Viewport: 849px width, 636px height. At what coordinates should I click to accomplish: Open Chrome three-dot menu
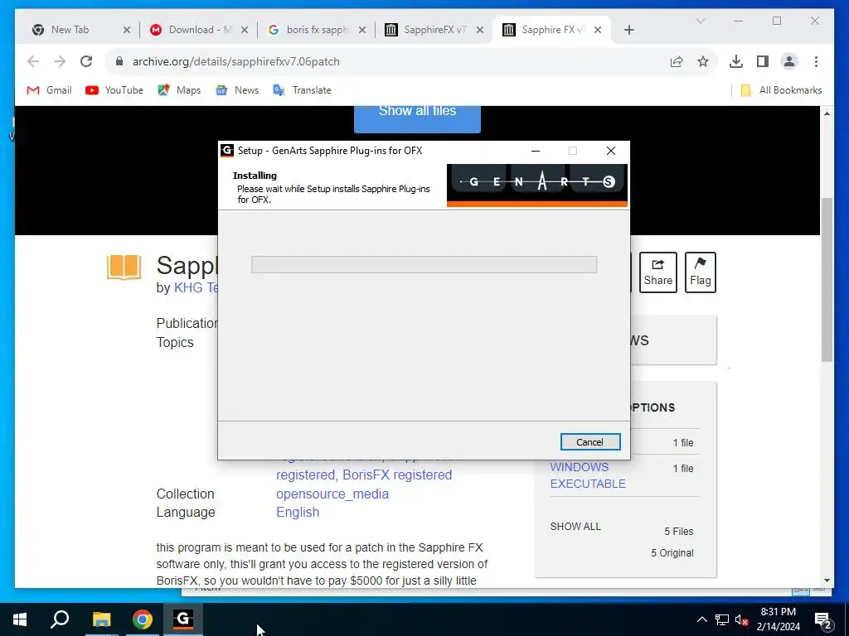point(816,61)
